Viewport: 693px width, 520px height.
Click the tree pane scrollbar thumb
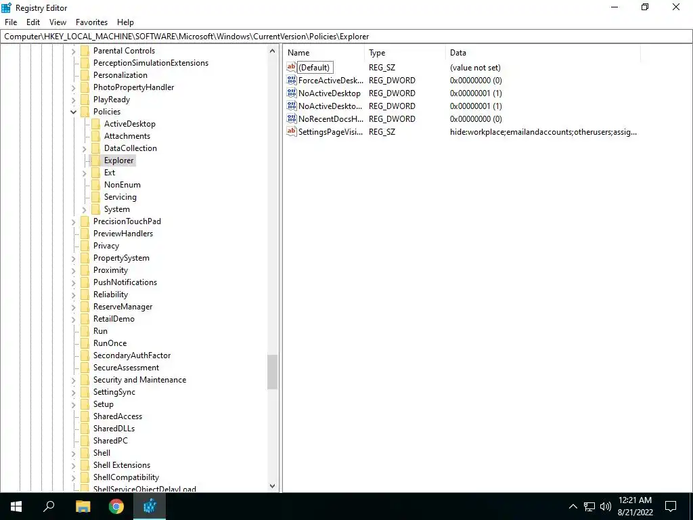[x=272, y=372]
